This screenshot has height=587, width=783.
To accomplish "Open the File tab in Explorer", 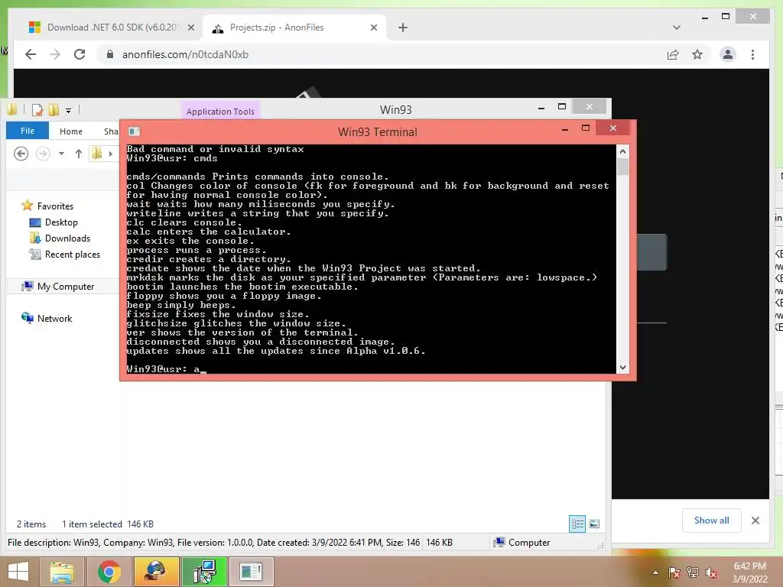I will (28, 131).
